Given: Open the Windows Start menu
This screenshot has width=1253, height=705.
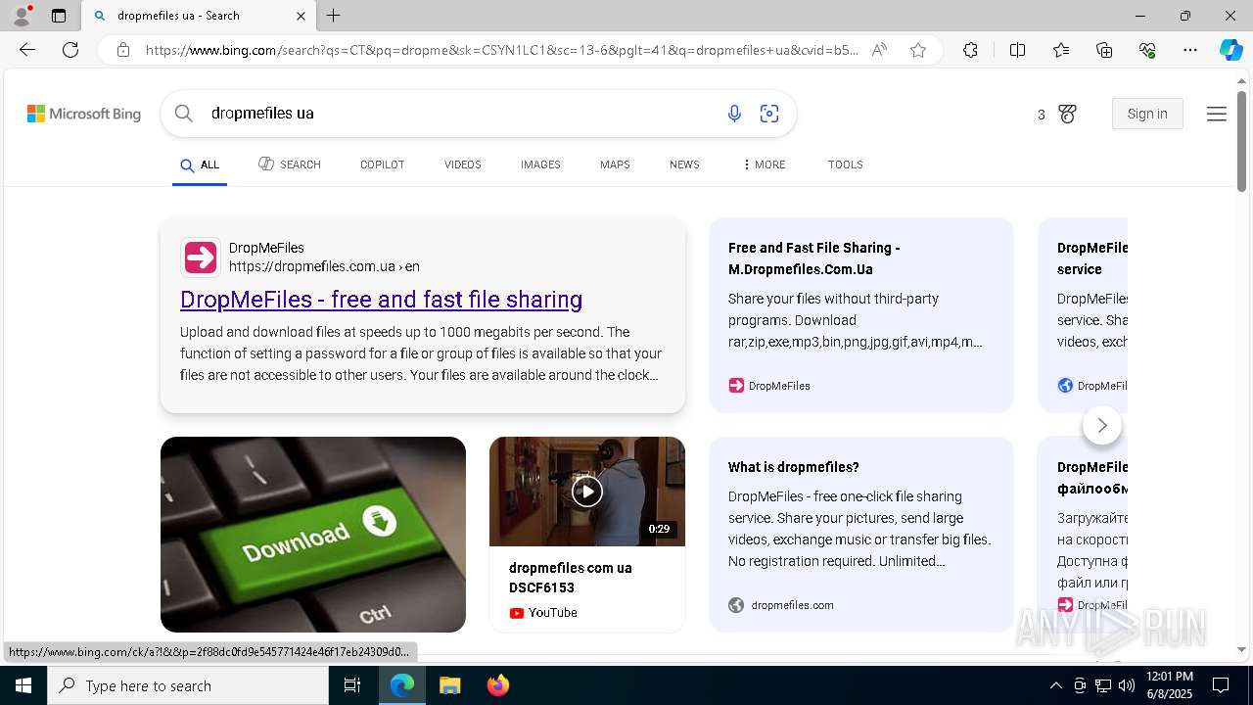Looking at the screenshot, I should coord(23,685).
